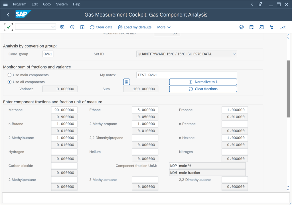Image resolution: width=292 pixels, height=205 pixels.
Task: Click the Propane mole % field
Action: pyautogui.click(x=235, y=110)
